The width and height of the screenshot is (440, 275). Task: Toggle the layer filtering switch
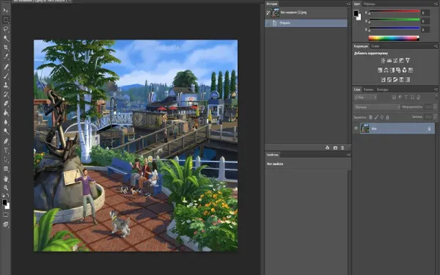(x=436, y=98)
